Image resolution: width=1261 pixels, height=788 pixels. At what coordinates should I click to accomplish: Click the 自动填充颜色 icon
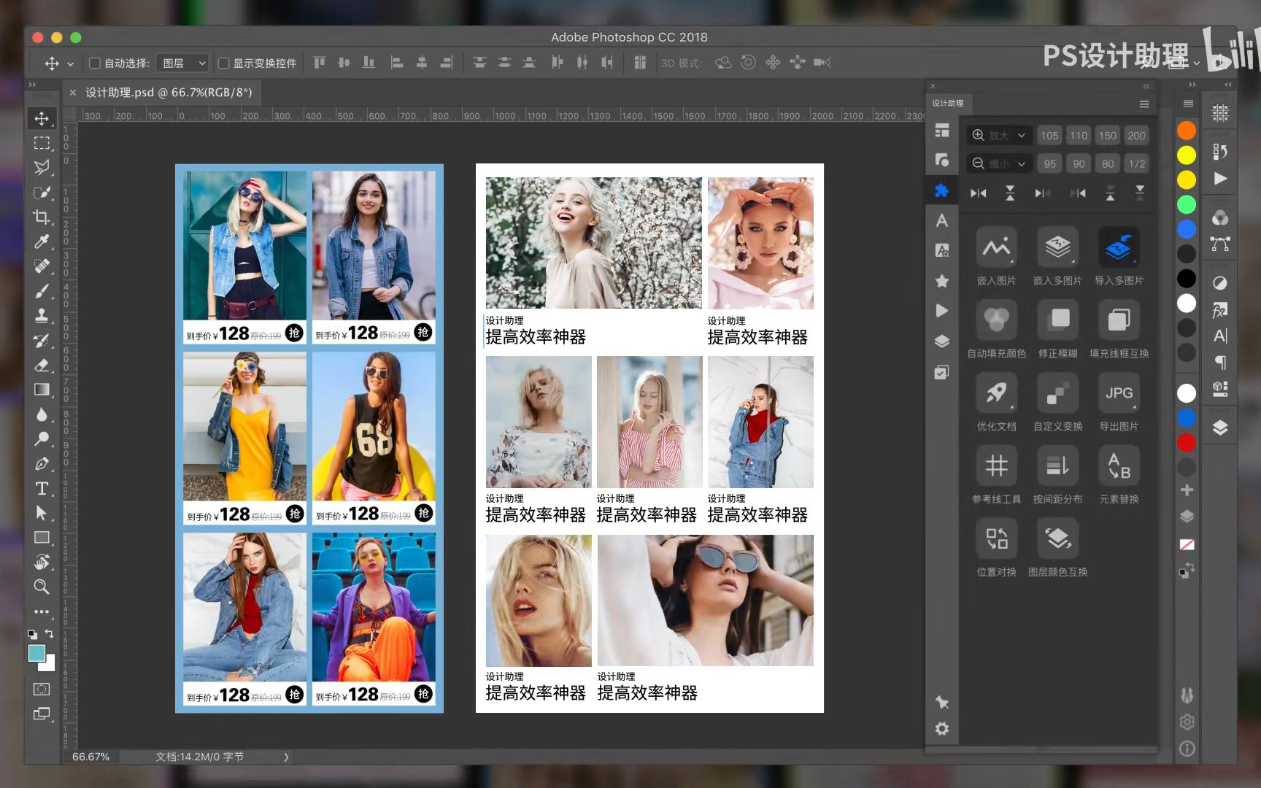point(996,320)
